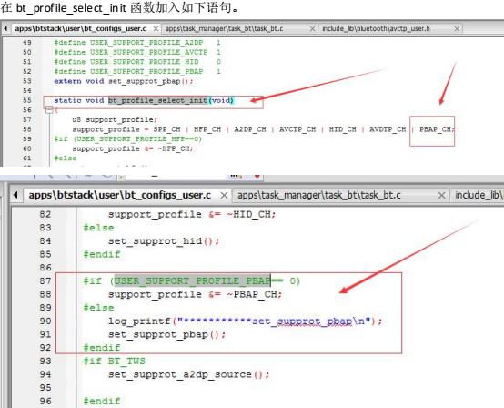Click the 'extern void set_supprot_pbap();' line
The width and height of the screenshot is (504, 408).
tap(124, 81)
